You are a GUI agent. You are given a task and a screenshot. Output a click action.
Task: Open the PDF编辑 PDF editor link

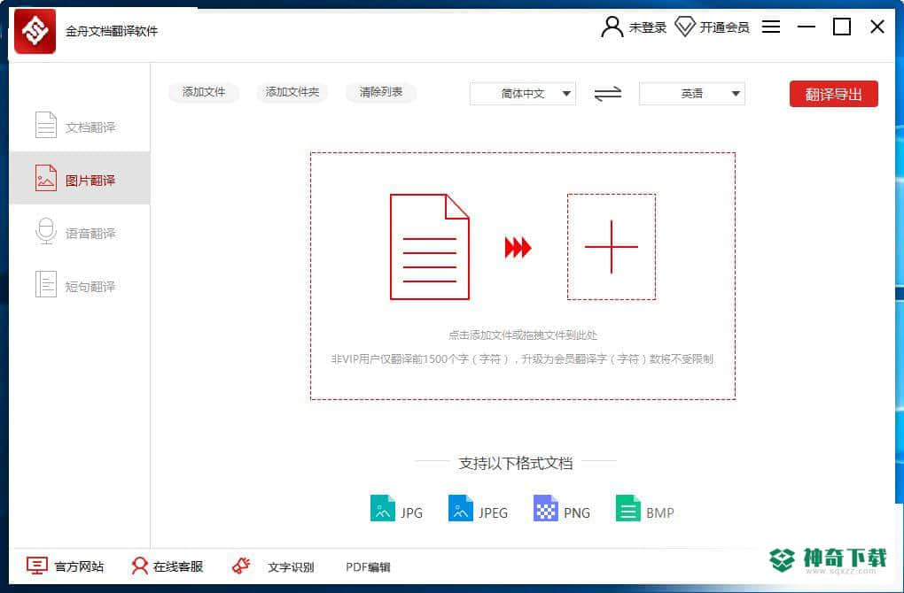pyautogui.click(x=368, y=567)
